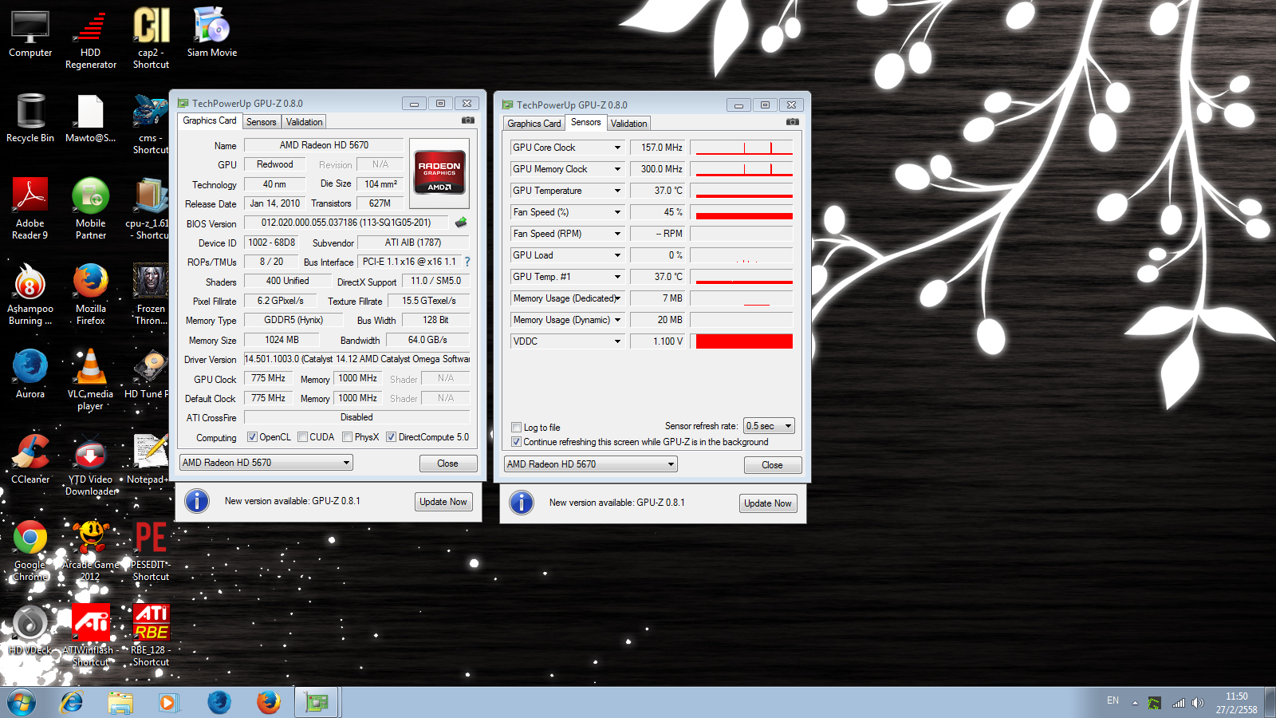Uncheck Continue refreshing in background checkbox

pos(517,442)
